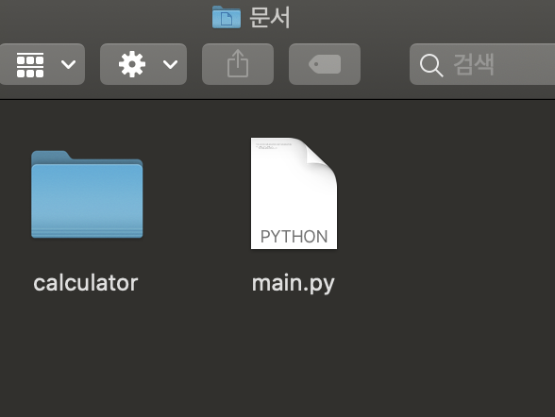This screenshot has height=417, width=555.
Task: Click the folded page corner of main.py icon
Action: 320,156
